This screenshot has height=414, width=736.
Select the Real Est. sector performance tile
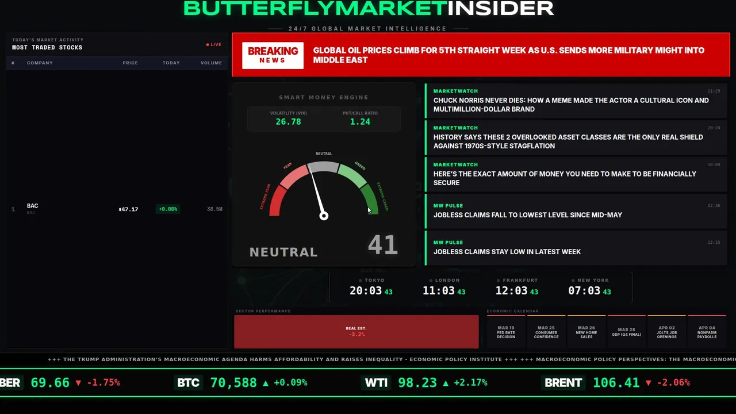pos(356,332)
